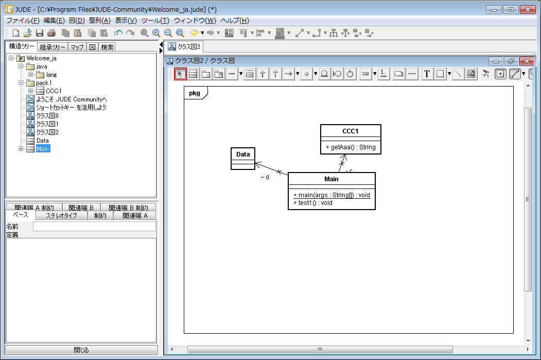Viewport: 541px width, 360px height.
Task: Open the ツール(T) menu
Action: (x=155, y=21)
